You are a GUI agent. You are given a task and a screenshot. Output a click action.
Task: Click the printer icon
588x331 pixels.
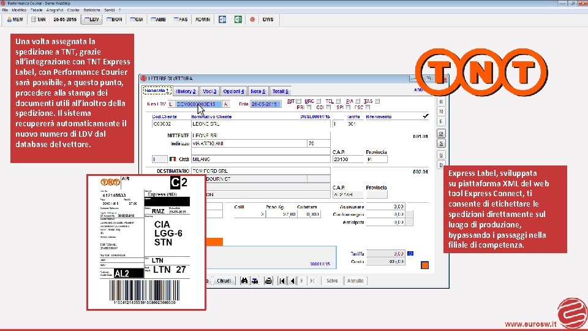268,281
